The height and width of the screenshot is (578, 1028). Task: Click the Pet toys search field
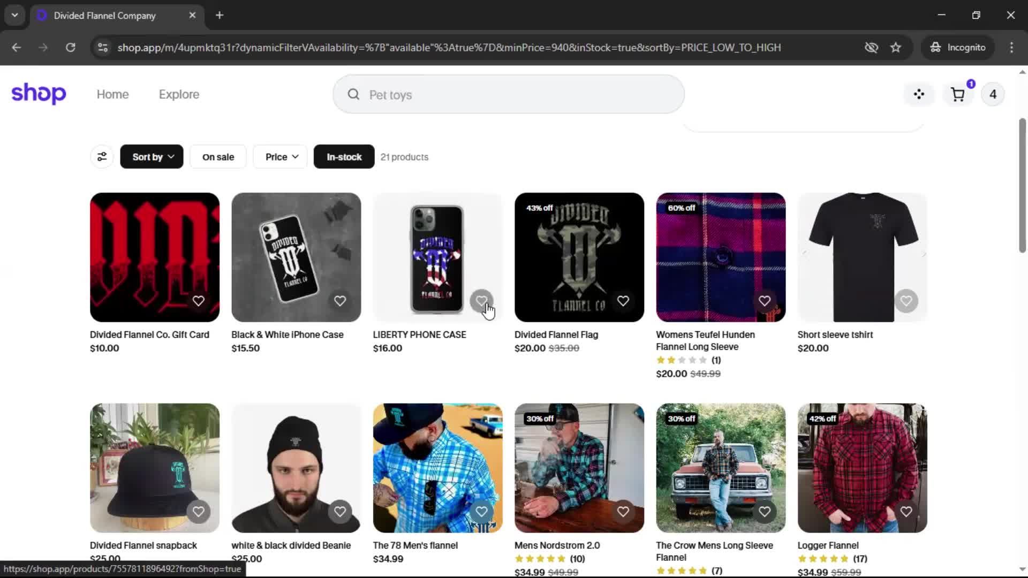click(x=509, y=95)
